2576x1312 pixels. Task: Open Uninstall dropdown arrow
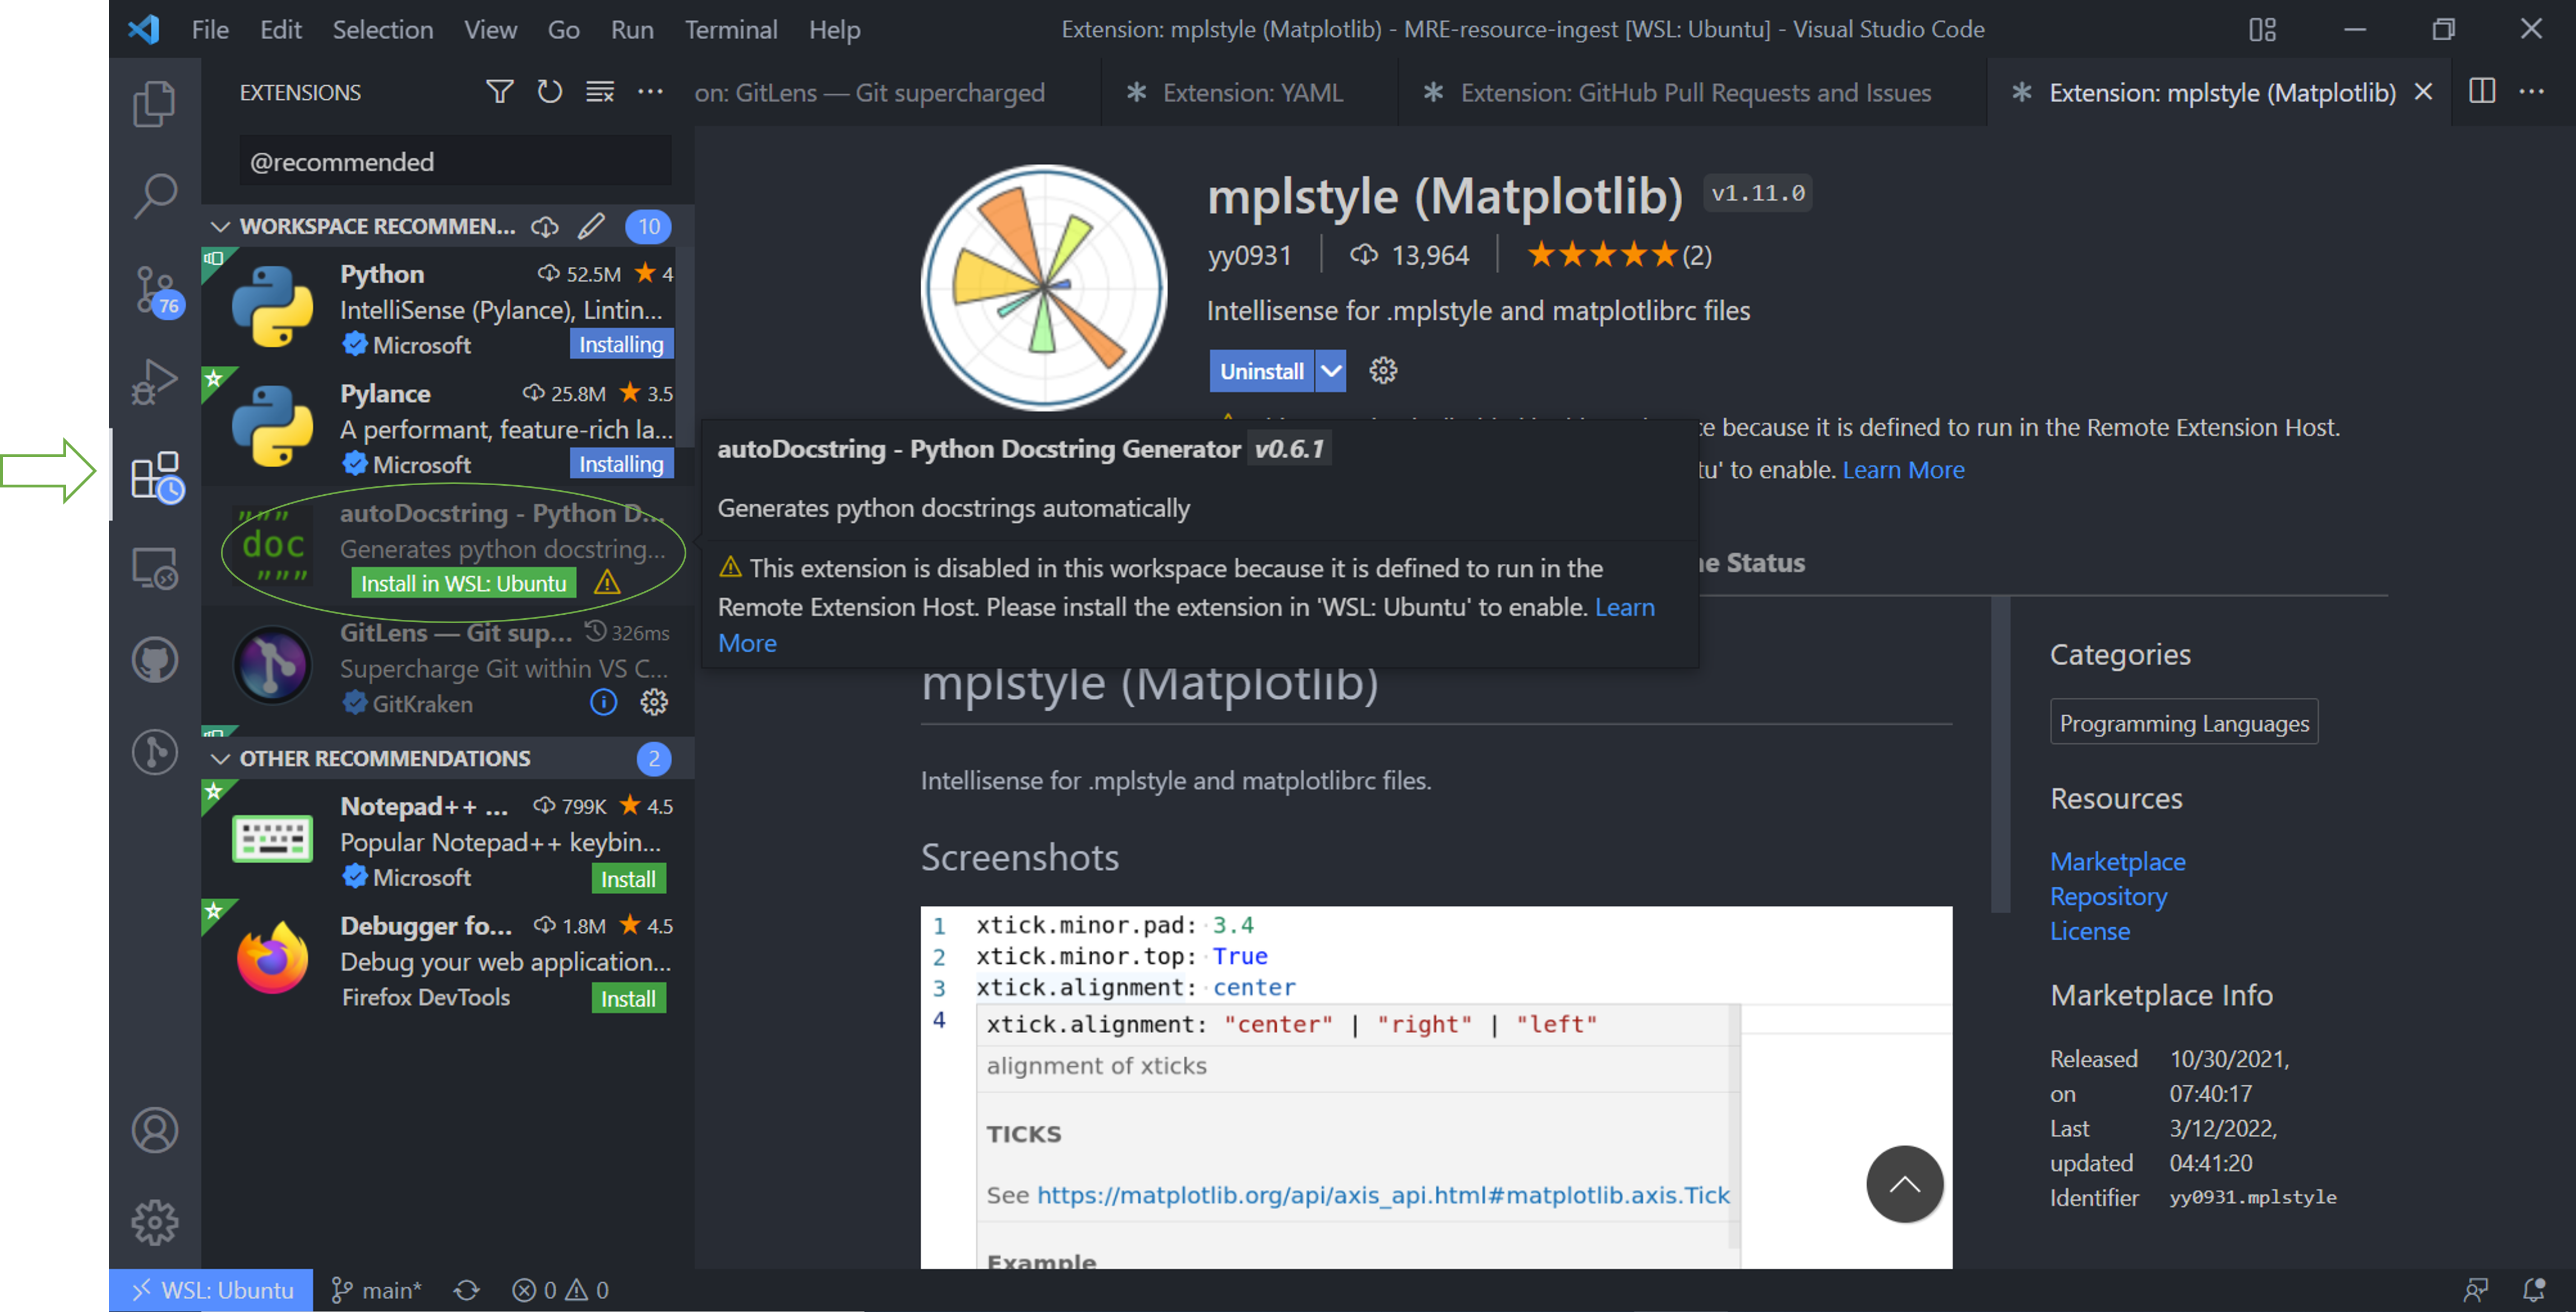[x=1331, y=371]
